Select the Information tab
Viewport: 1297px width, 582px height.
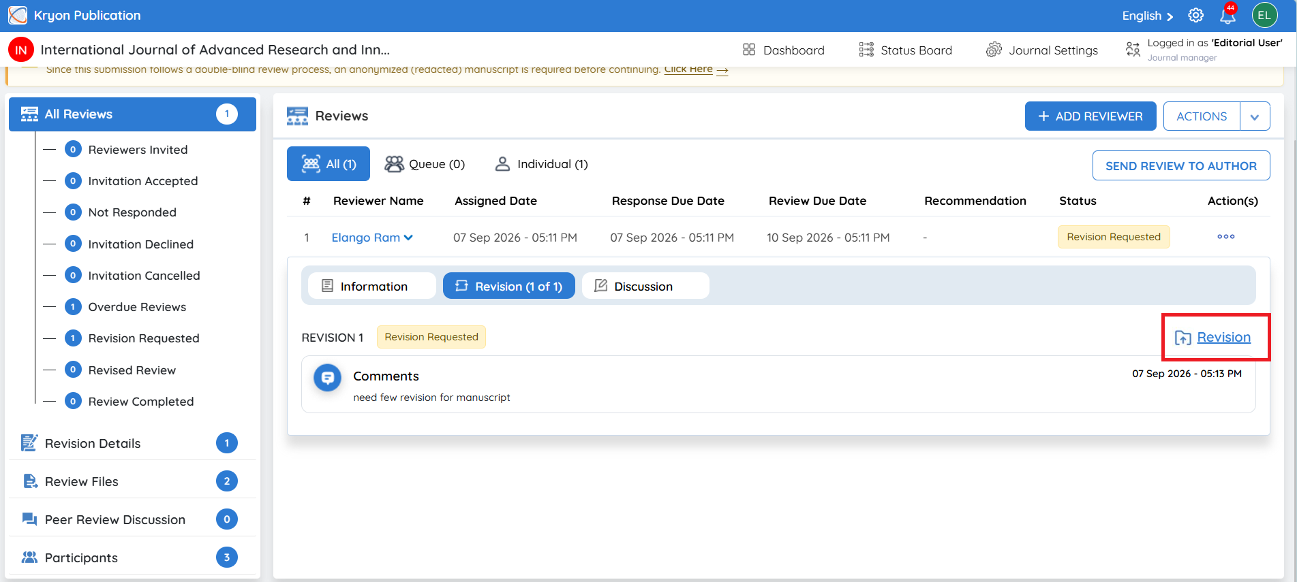click(x=372, y=286)
